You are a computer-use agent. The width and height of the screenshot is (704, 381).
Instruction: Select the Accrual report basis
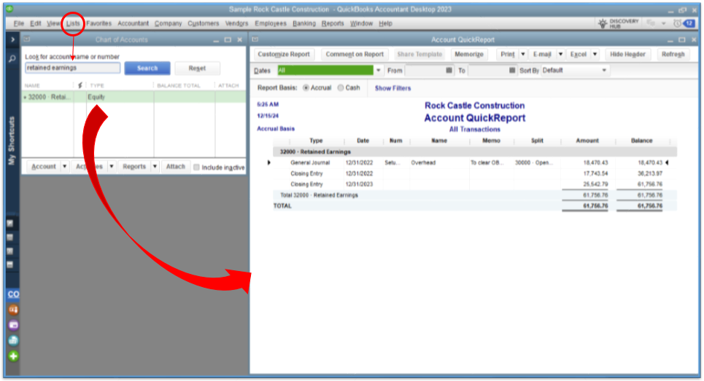[306, 88]
